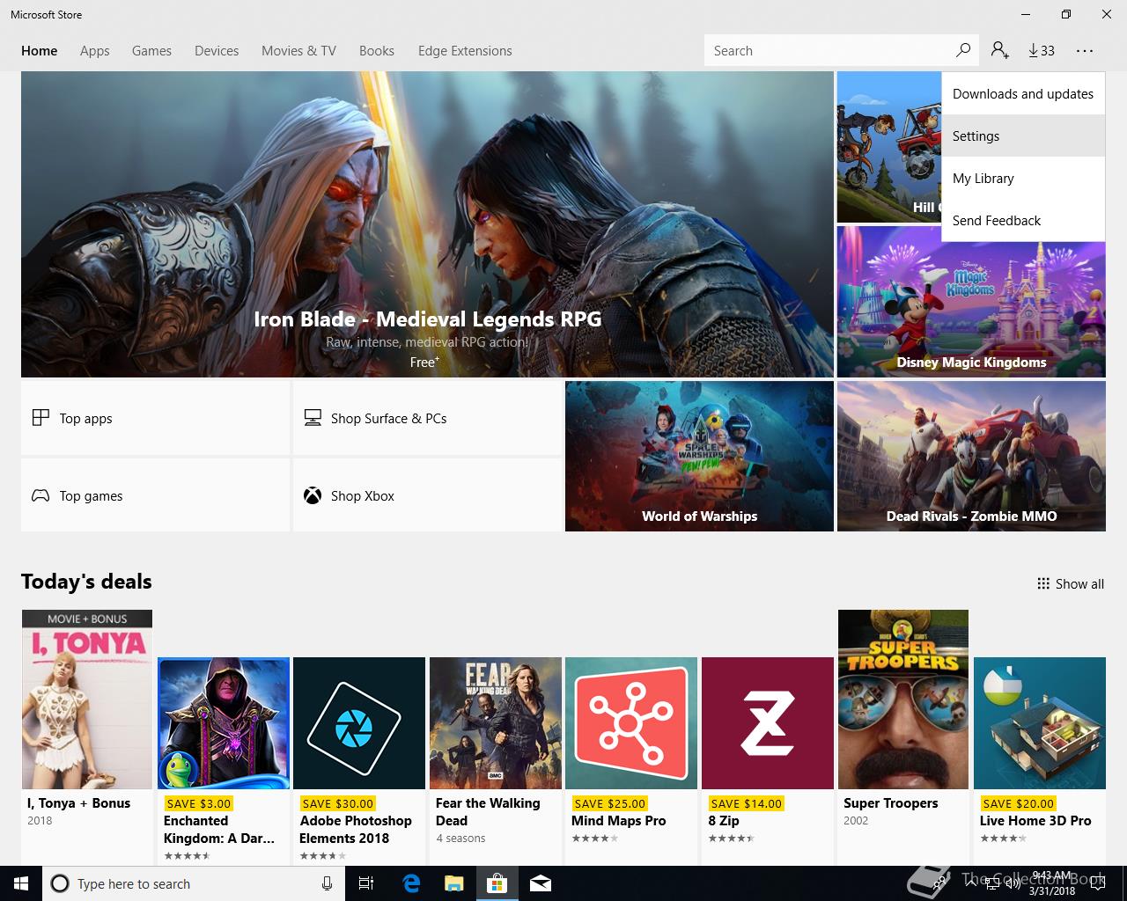This screenshot has height=901, width=1127.
Task: Select the Home tab
Action: (x=40, y=51)
